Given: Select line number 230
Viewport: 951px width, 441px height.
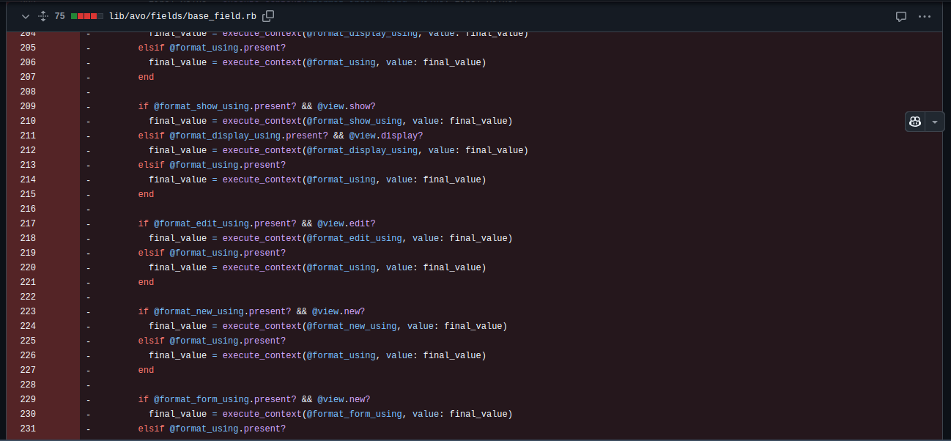Looking at the screenshot, I should 28,414.
